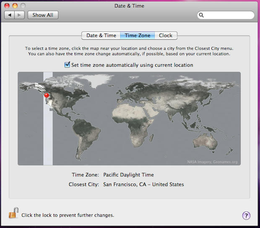Click the Time Zone: label
The image size is (260, 228).
[x=85, y=175]
